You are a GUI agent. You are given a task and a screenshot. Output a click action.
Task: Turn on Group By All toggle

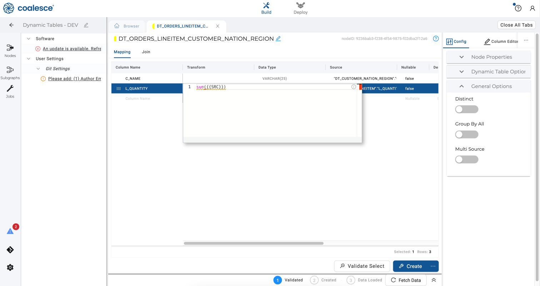point(466,135)
